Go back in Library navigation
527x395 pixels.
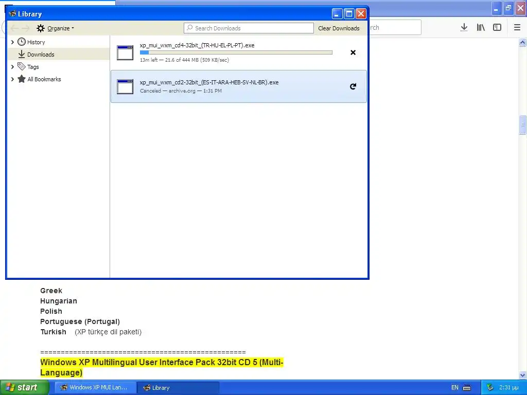pyautogui.click(x=14, y=28)
